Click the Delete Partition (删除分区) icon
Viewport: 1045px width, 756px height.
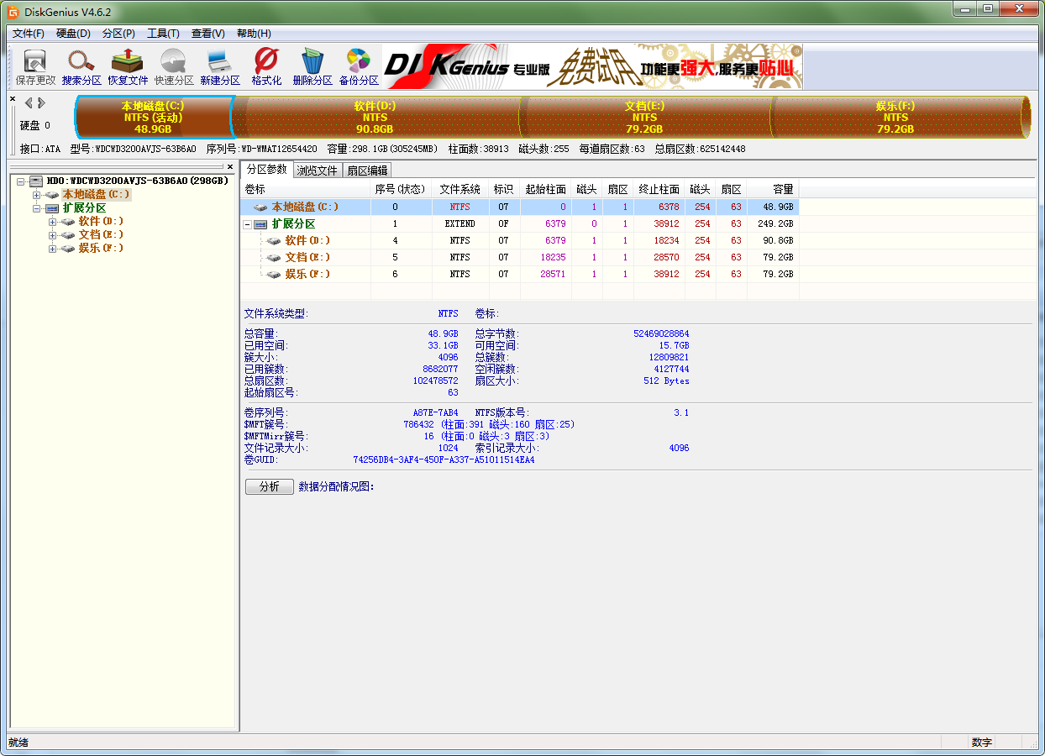[x=312, y=66]
